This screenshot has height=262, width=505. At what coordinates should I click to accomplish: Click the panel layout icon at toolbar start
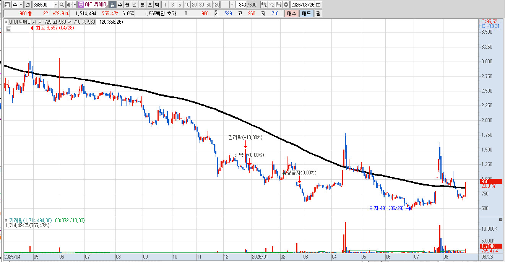[6, 5]
